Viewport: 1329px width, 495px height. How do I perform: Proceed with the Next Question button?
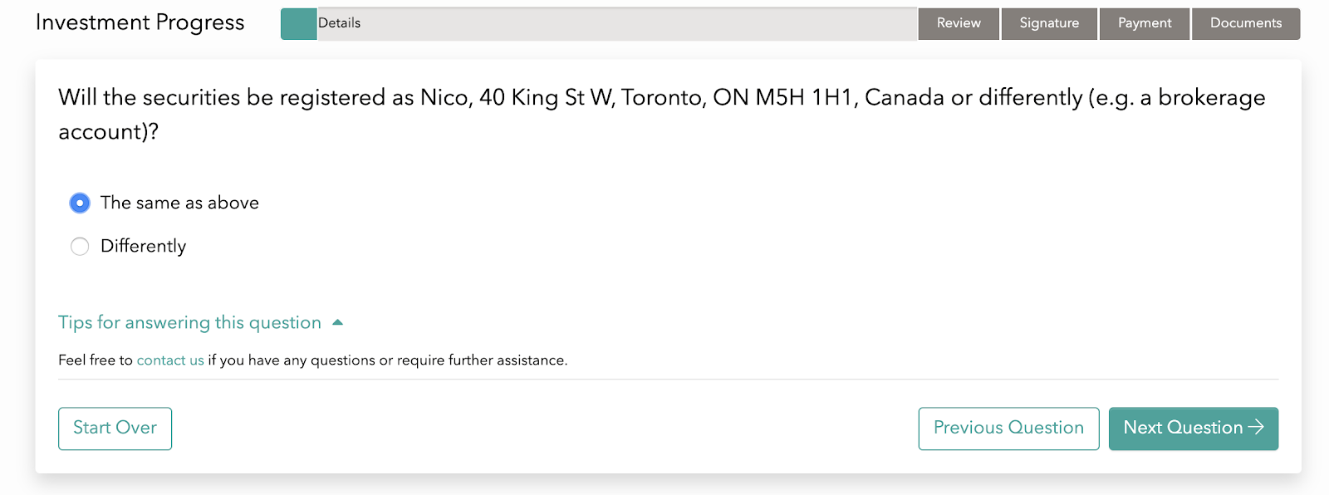[x=1194, y=429]
